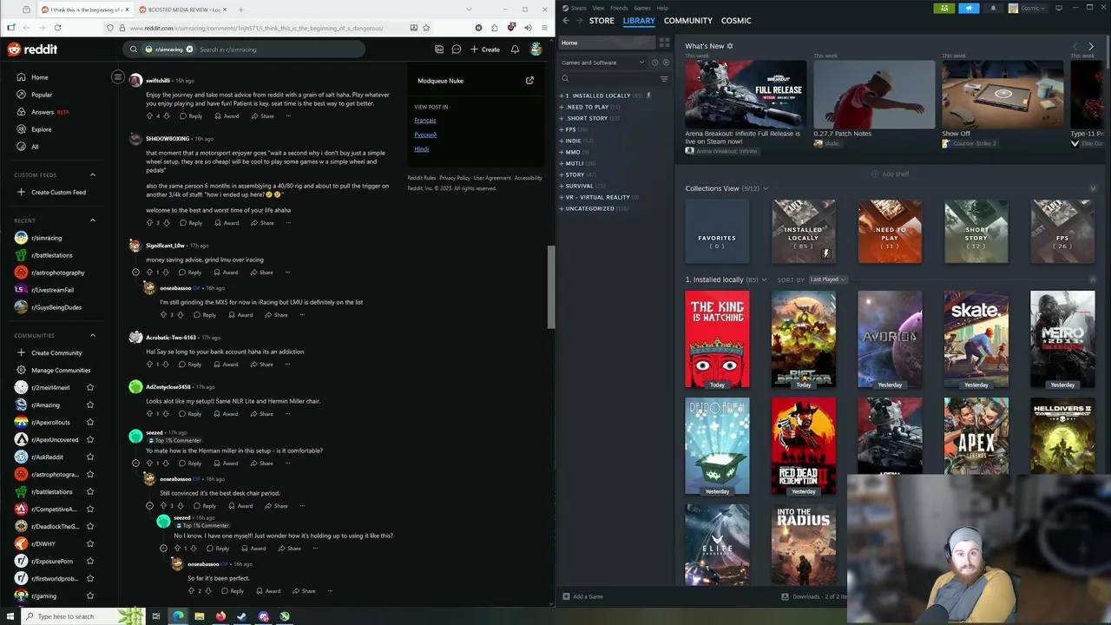
Task: Upvote swiftchilli's comment
Action: (x=149, y=115)
